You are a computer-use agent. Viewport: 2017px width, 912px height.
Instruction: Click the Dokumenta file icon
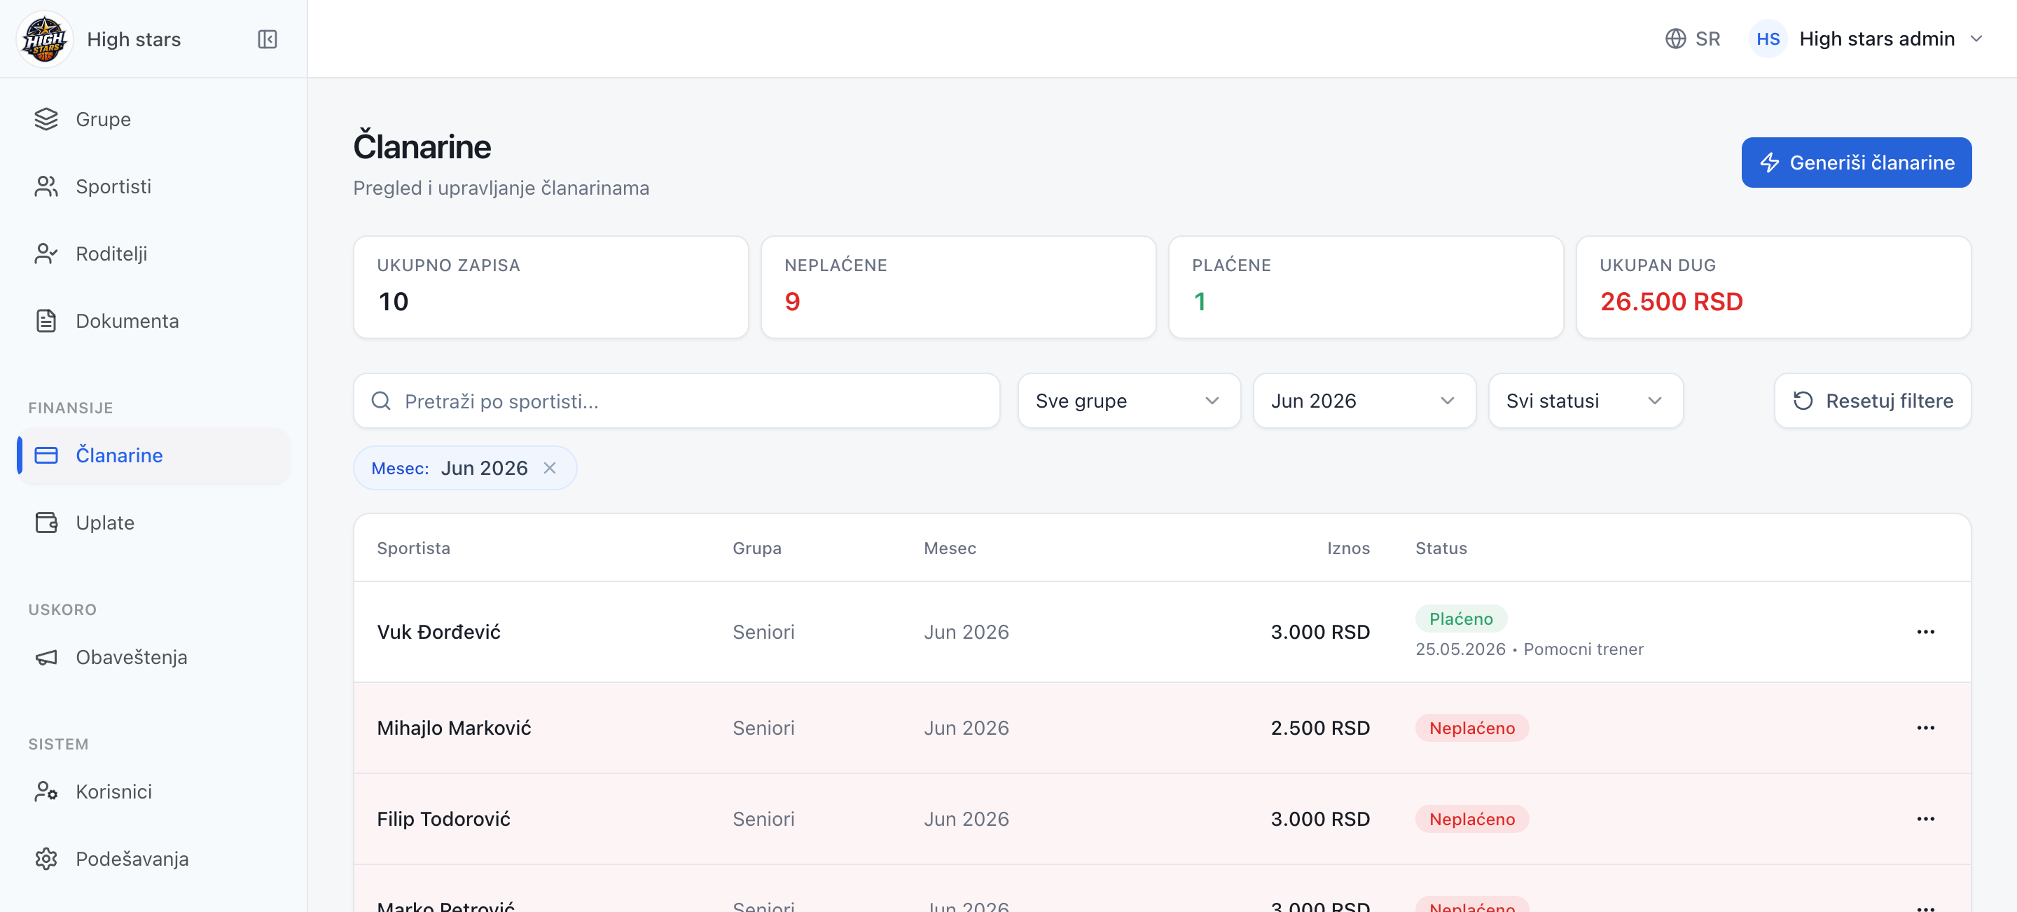[x=46, y=321]
